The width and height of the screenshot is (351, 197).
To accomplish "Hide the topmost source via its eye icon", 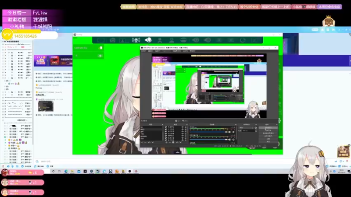I will [x=183, y=127].
